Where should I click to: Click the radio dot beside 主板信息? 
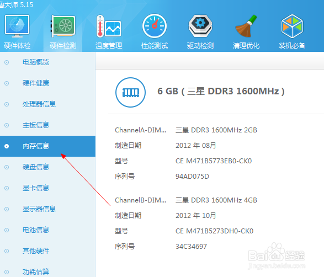(x=7, y=125)
